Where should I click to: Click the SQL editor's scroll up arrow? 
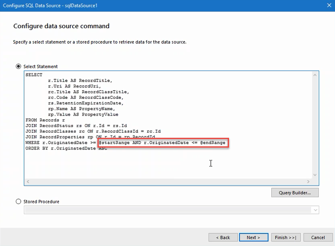pyautogui.click(x=315, y=75)
